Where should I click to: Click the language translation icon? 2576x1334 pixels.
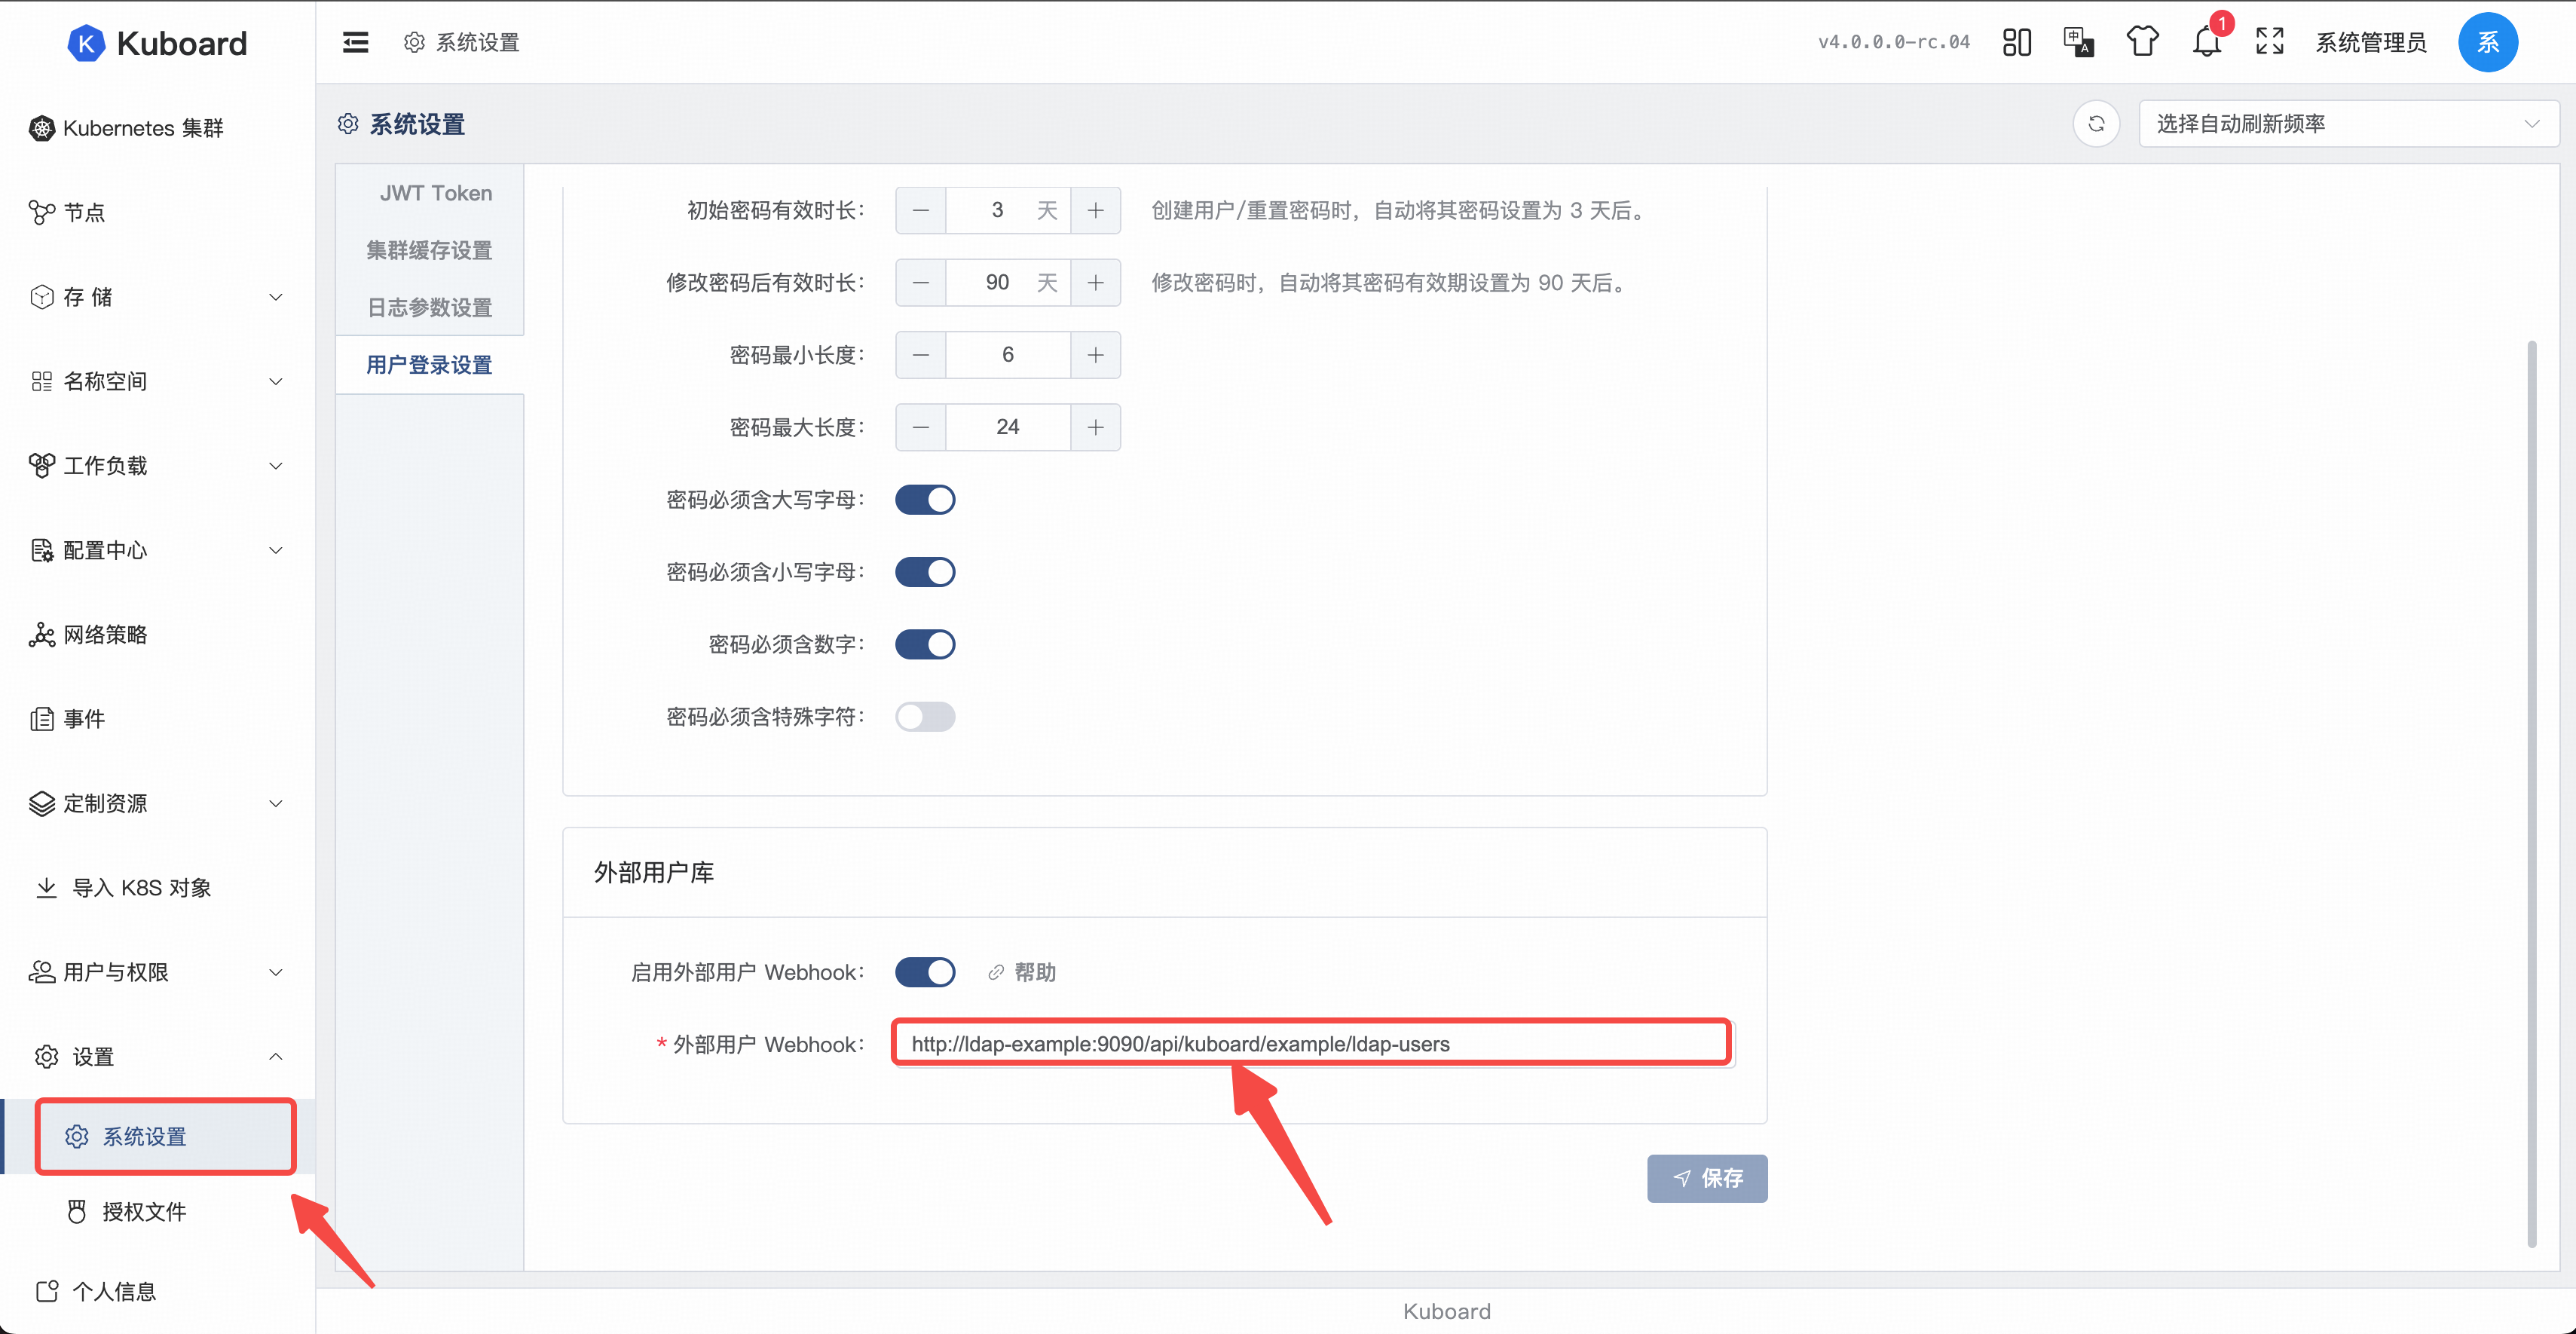[2078, 42]
